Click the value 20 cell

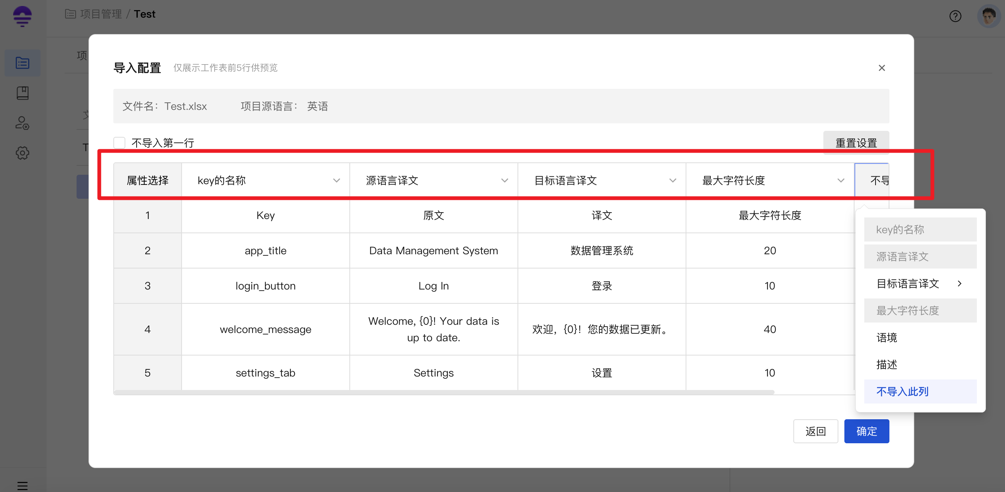pyautogui.click(x=770, y=250)
